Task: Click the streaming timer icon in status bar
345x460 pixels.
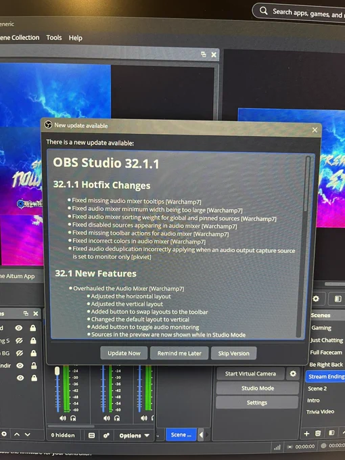Action: pos(290,446)
